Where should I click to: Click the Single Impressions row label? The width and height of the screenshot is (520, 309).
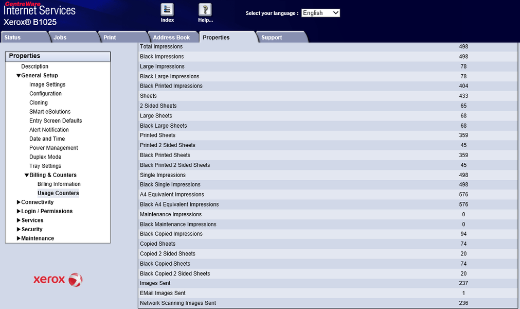(163, 175)
